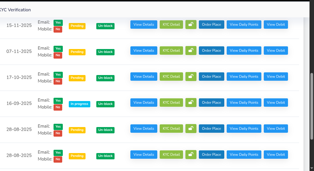The image size is (314, 171).
Task: Click Mobile No badge in 15-11-2025 row
Action: (x=58, y=29)
